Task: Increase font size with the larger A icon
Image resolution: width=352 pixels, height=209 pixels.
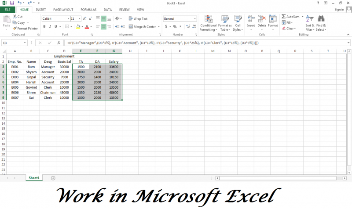Action: [x=84, y=19]
